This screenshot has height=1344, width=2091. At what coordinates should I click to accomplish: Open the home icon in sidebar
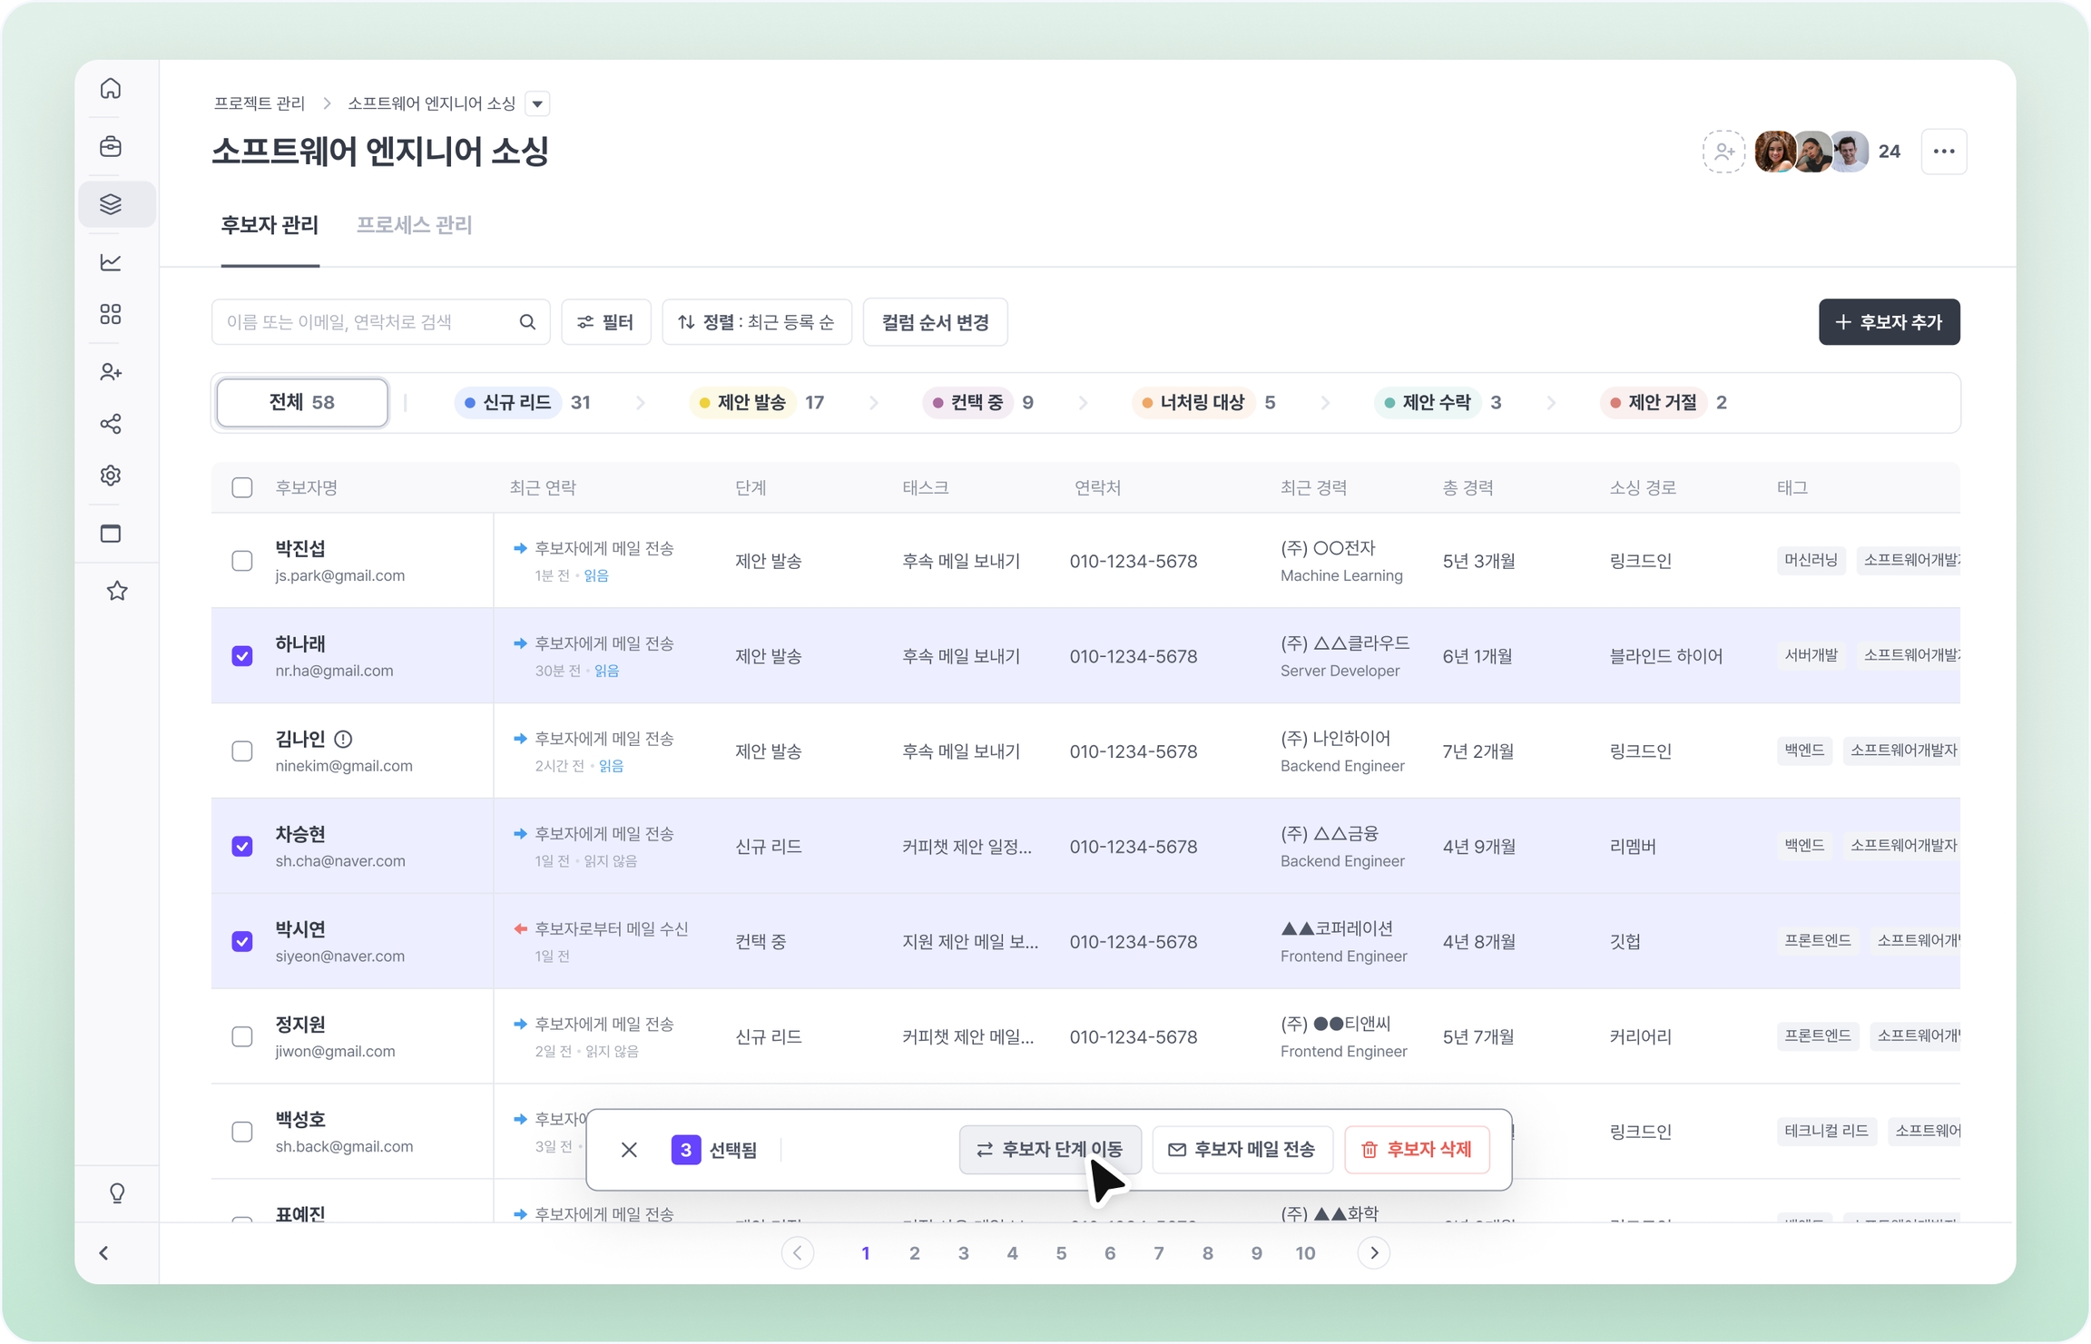tap(111, 88)
